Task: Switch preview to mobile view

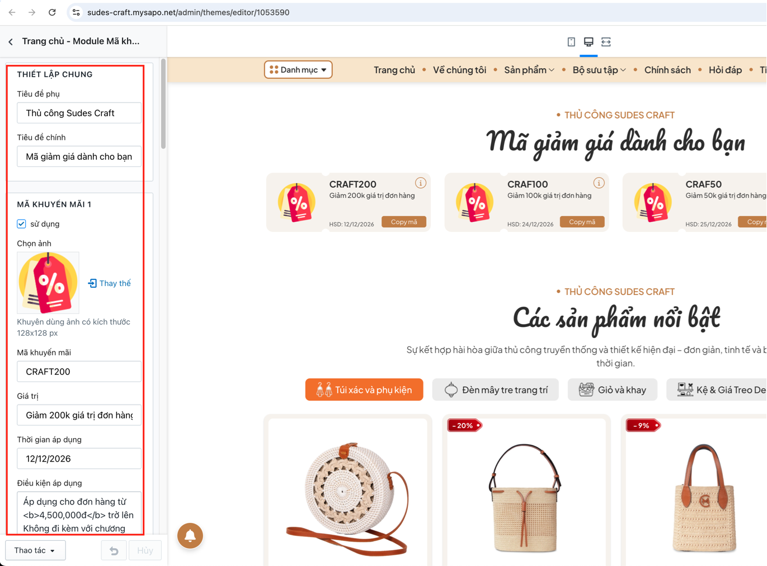Action: pos(571,42)
